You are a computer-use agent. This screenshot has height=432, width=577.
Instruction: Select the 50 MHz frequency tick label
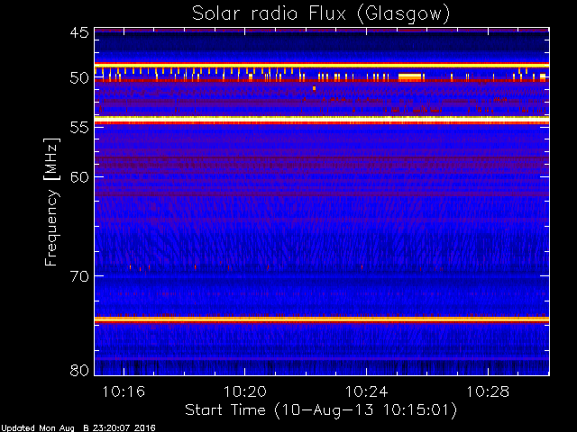[78, 78]
